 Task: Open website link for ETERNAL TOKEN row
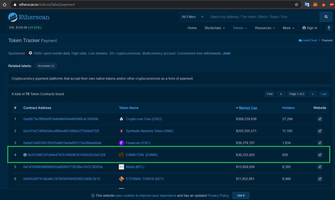(x=320, y=179)
